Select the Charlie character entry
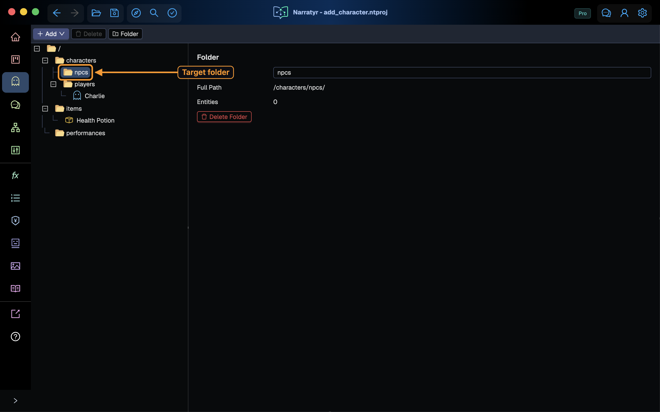 89,96
